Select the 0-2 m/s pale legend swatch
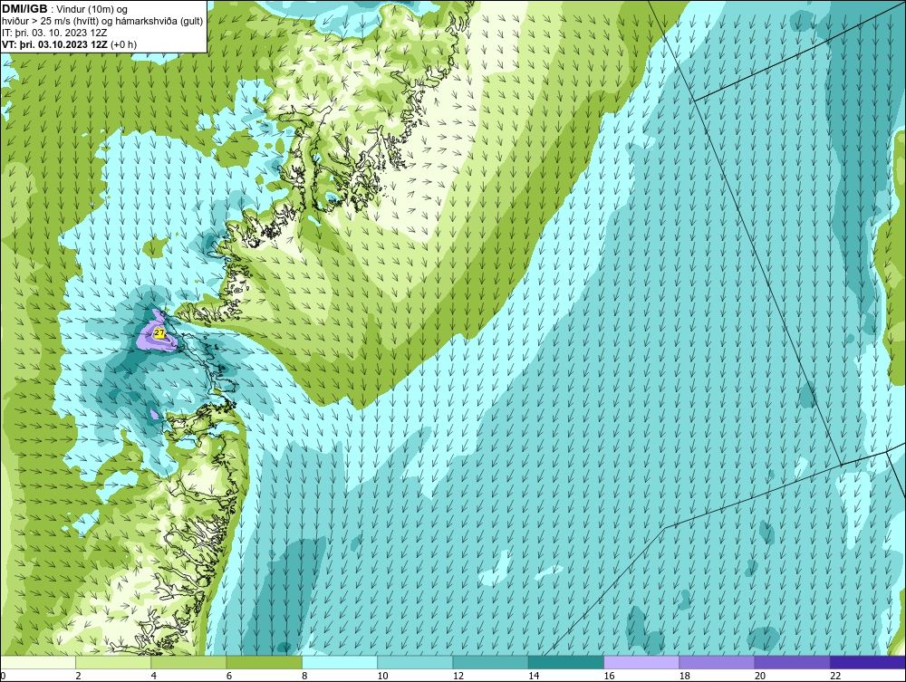 [38, 662]
